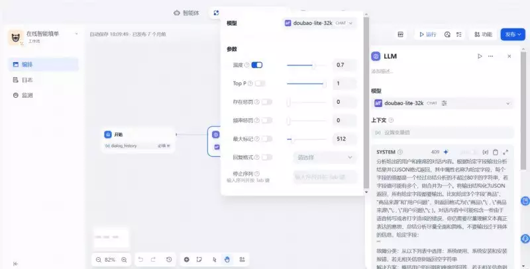
Task: Open LLM node more options menu
Action: [490, 56]
